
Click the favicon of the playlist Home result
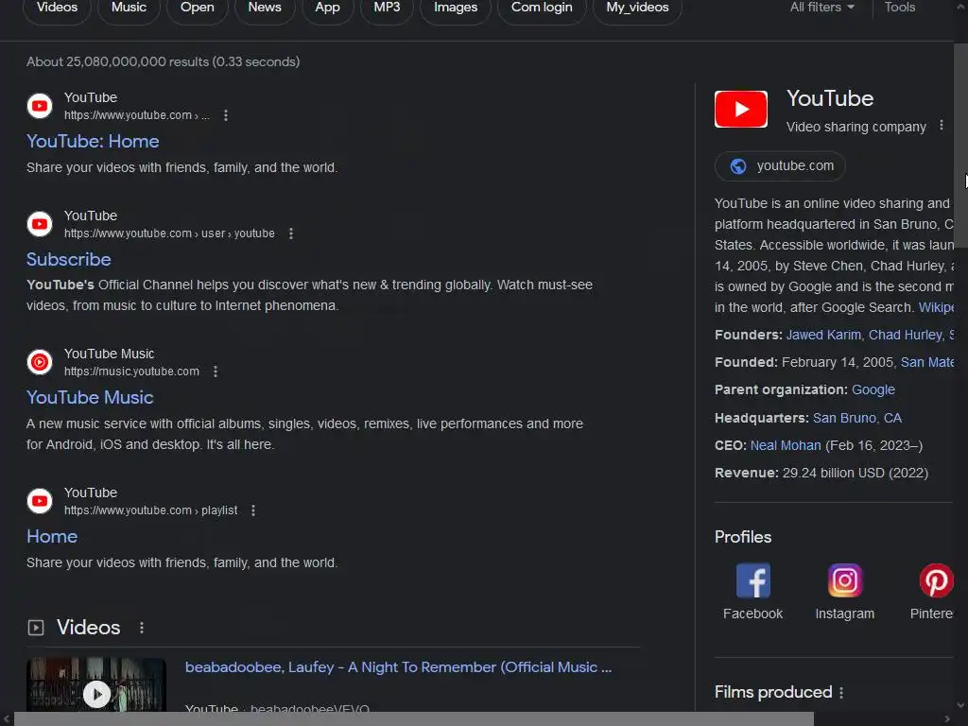click(x=40, y=501)
